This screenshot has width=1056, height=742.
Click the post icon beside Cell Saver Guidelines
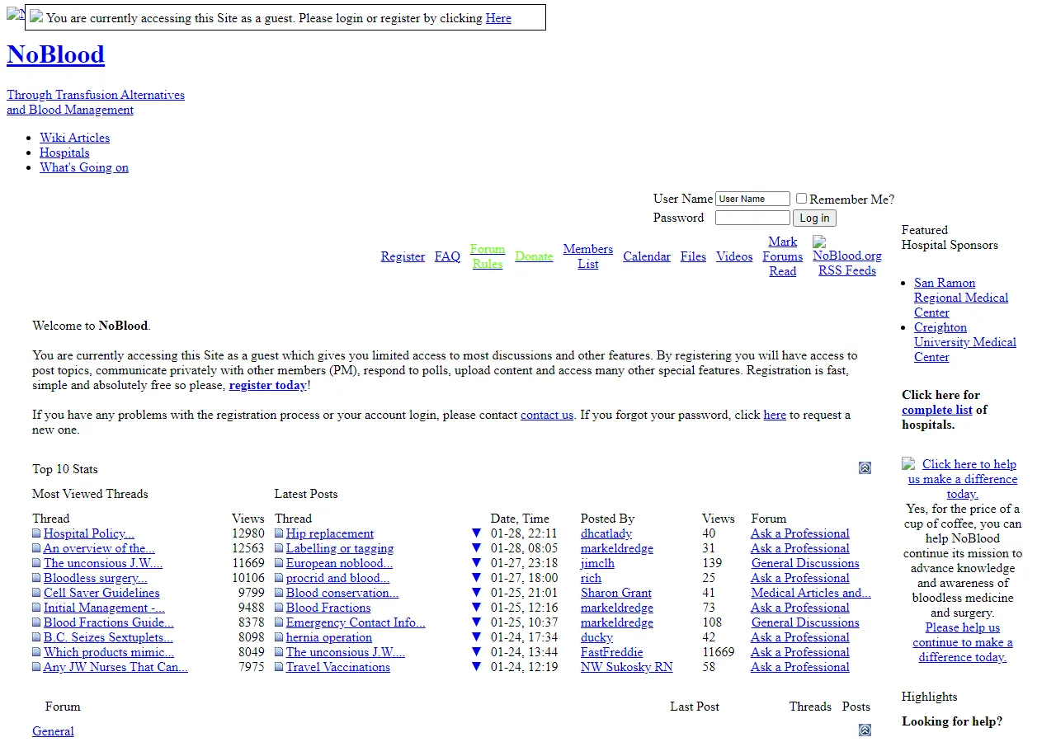pos(36,593)
